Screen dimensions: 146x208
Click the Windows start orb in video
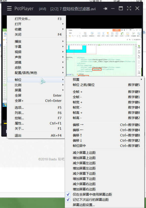pos(5,105)
